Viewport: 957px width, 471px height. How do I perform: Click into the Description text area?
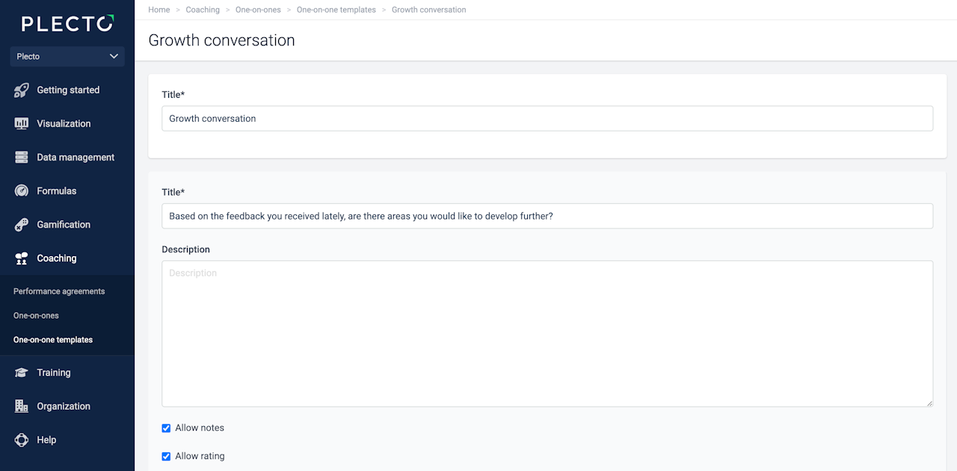(547, 333)
